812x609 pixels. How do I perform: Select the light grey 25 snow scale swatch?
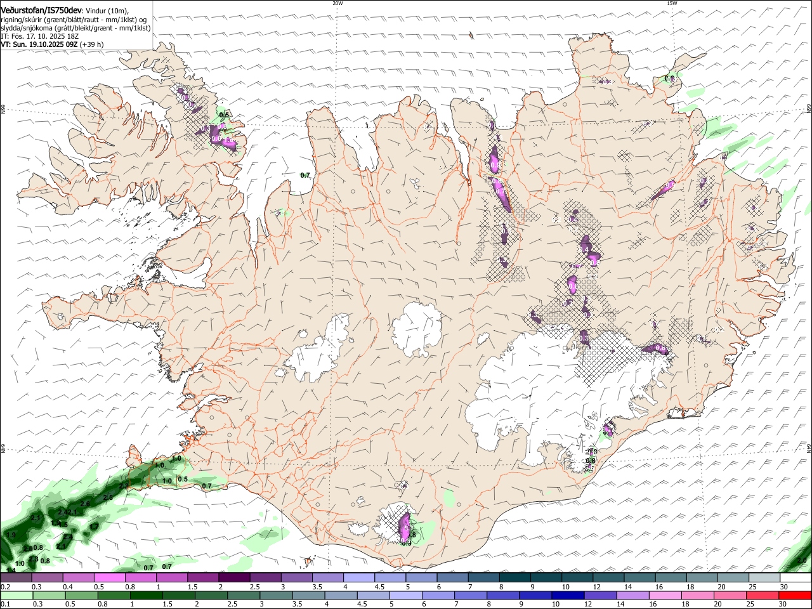764,578
